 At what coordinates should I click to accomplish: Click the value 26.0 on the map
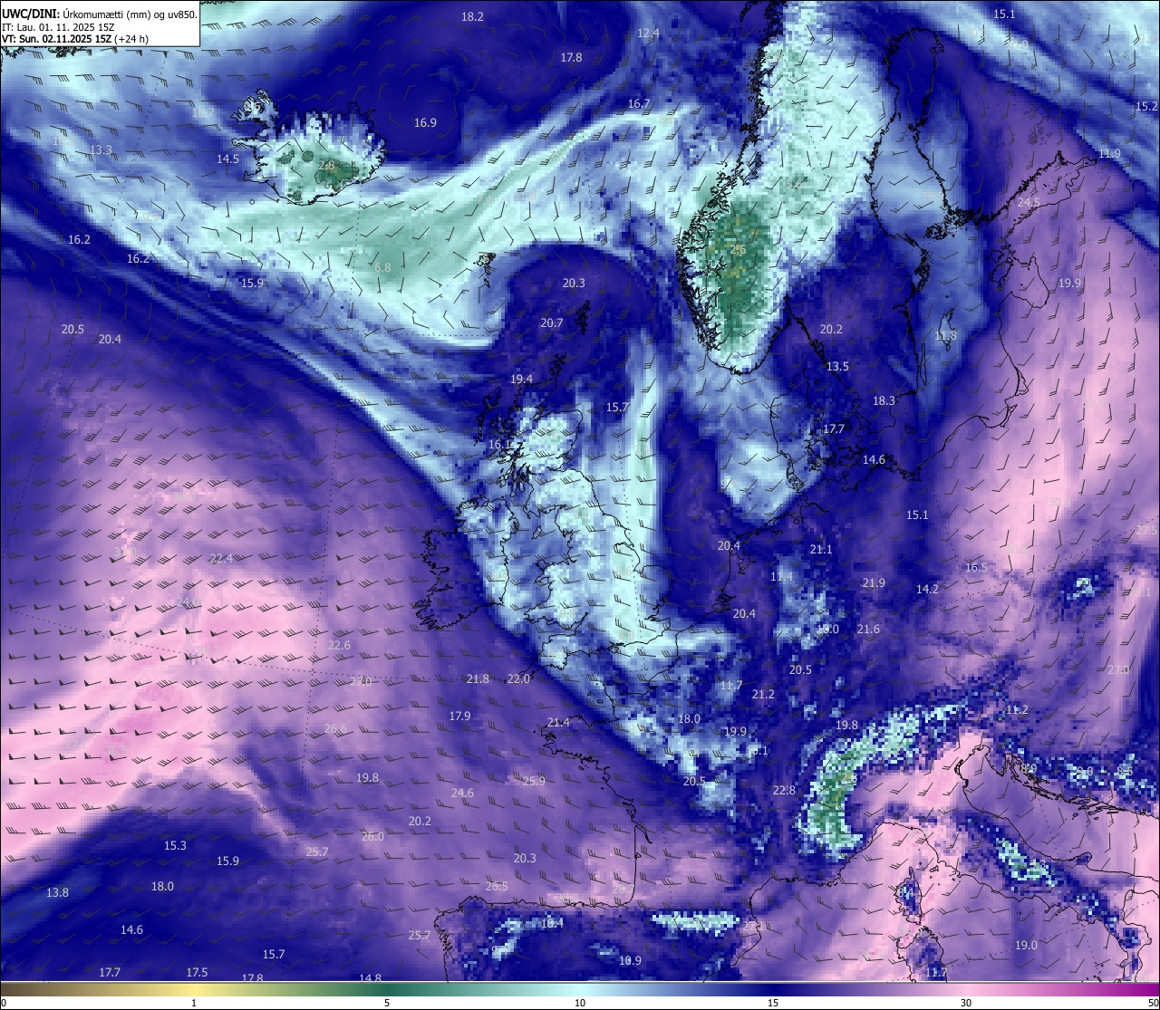[x=372, y=836]
